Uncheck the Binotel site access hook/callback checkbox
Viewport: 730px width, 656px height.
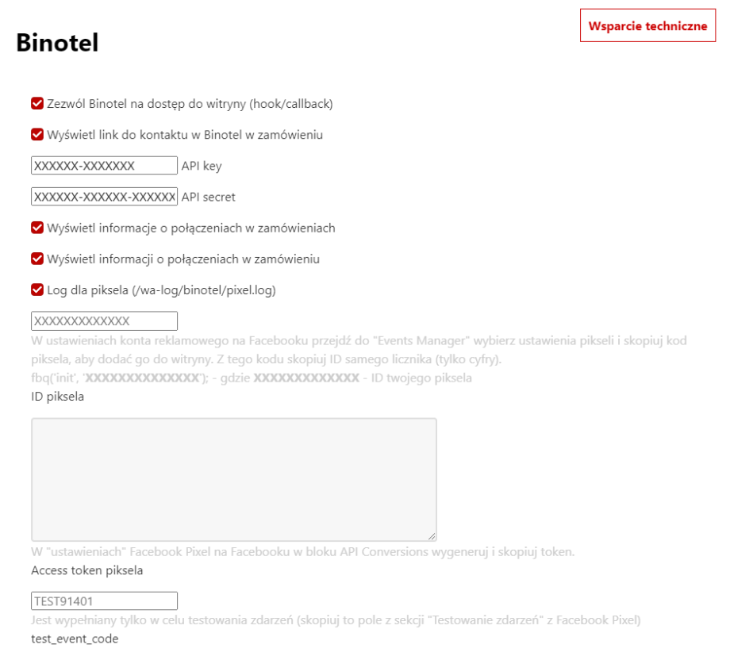[37, 104]
